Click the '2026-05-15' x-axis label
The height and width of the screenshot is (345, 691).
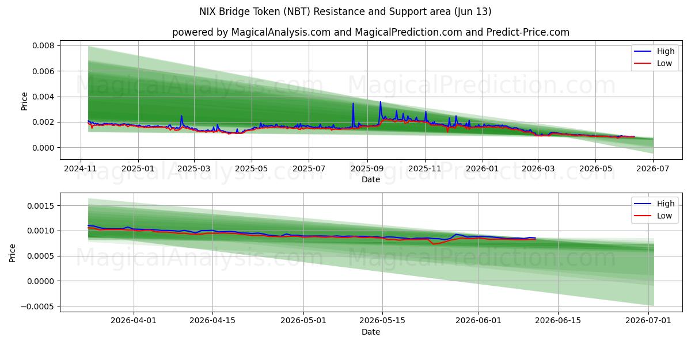point(382,321)
